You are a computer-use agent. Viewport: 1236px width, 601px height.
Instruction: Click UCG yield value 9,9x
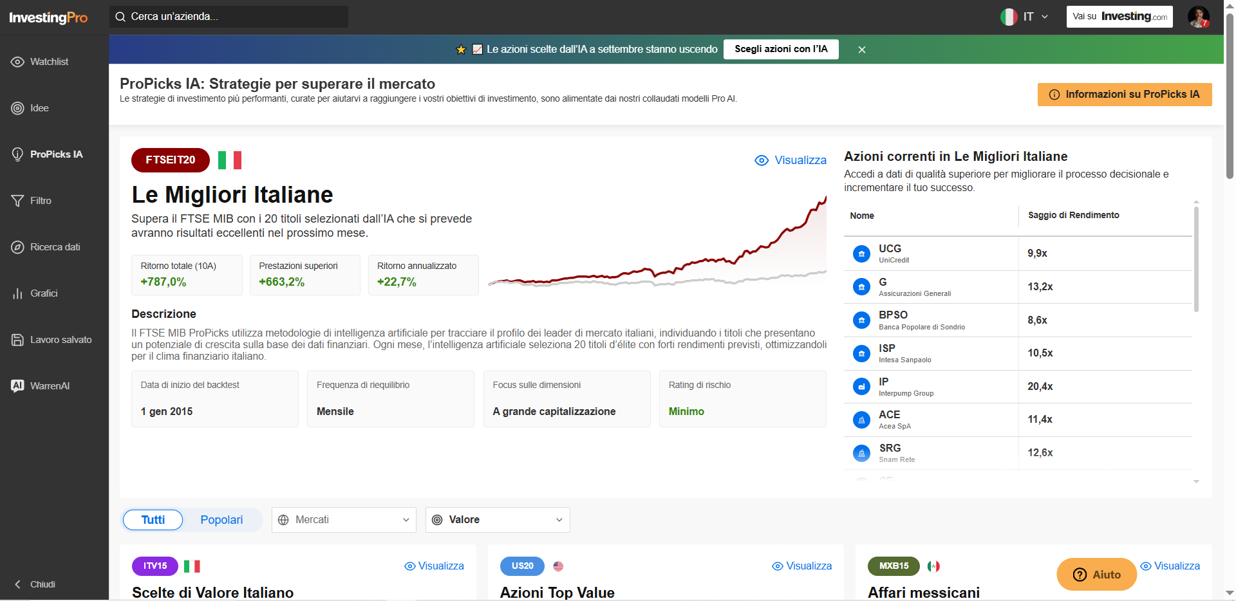(1038, 254)
